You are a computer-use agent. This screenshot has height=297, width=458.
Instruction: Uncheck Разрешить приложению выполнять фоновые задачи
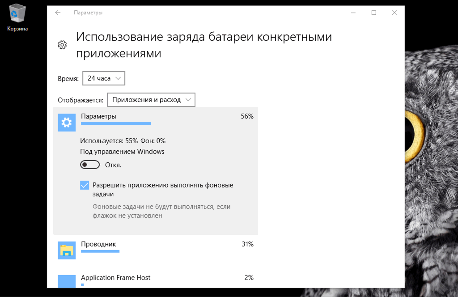coord(85,185)
